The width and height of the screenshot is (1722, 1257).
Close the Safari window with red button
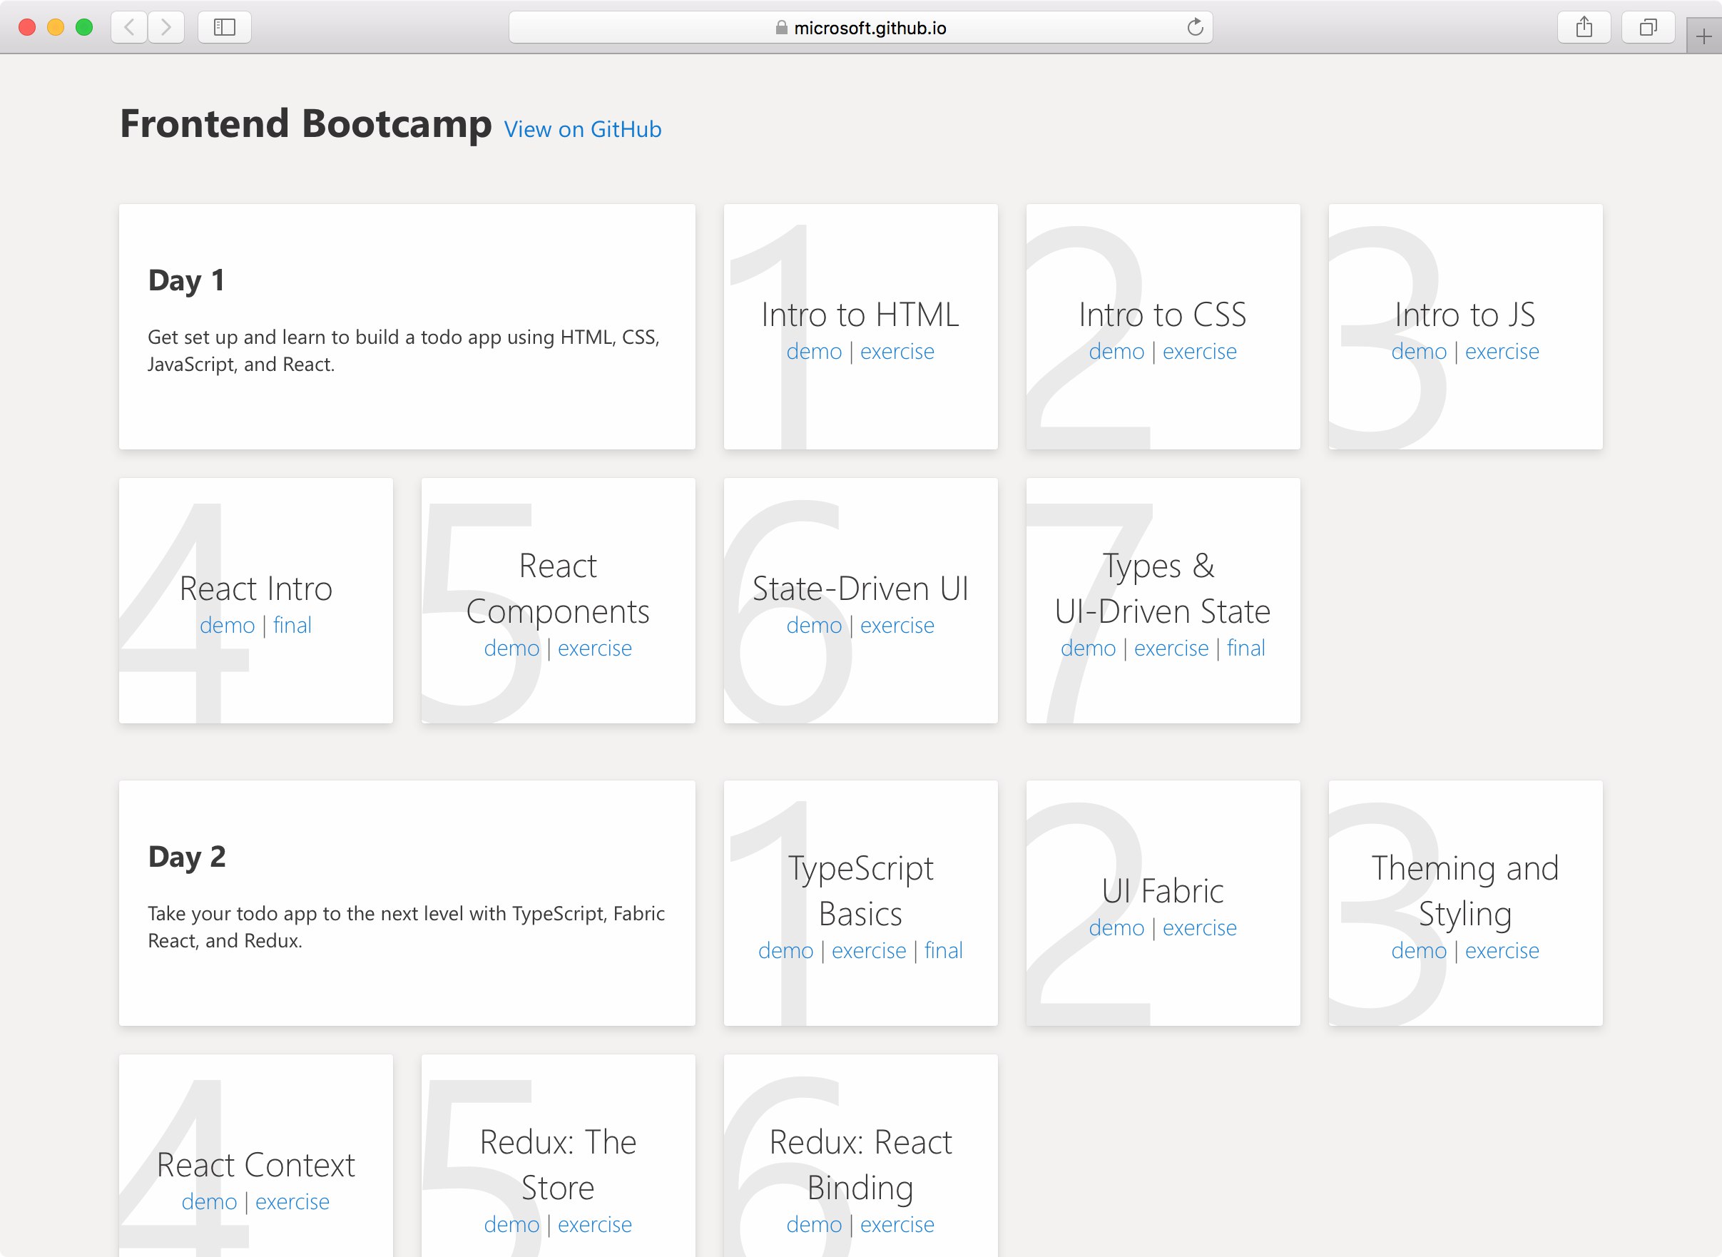tap(27, 27)
